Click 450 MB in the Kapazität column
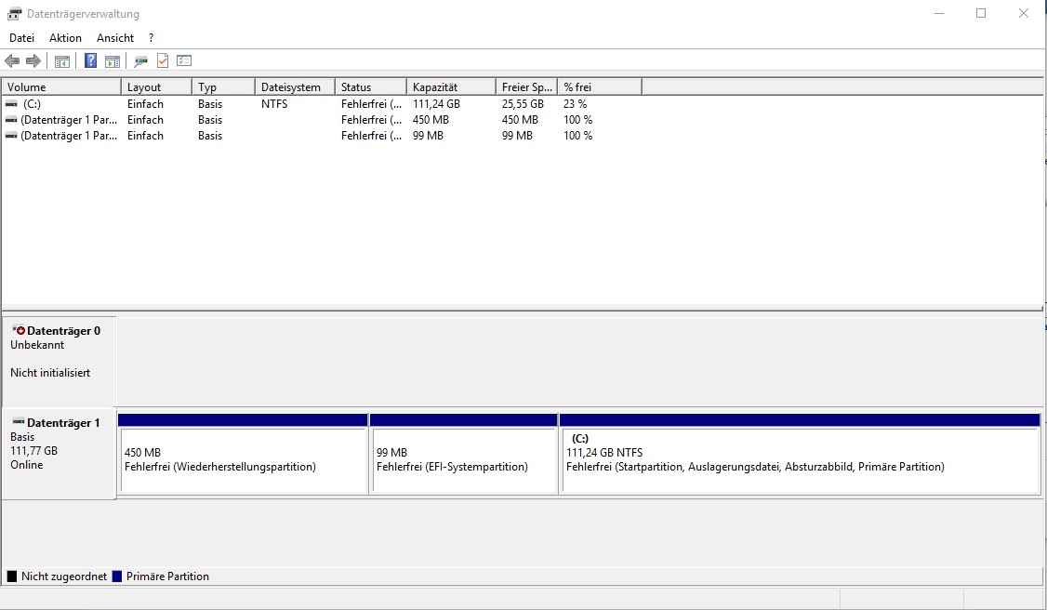This screenshot has height=610, width=1047. tap(431, 120)
